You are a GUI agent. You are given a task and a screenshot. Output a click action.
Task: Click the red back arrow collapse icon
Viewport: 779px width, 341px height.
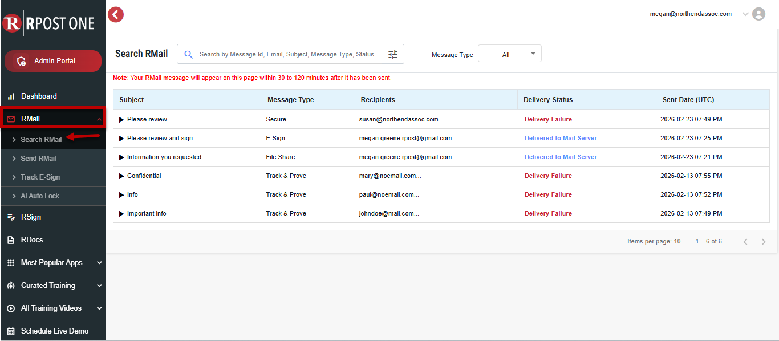(x=116, y=15)
